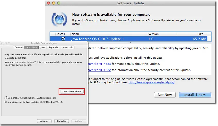Click the Actualizar Ahora button
218x126 pixels.
[72, 92]
